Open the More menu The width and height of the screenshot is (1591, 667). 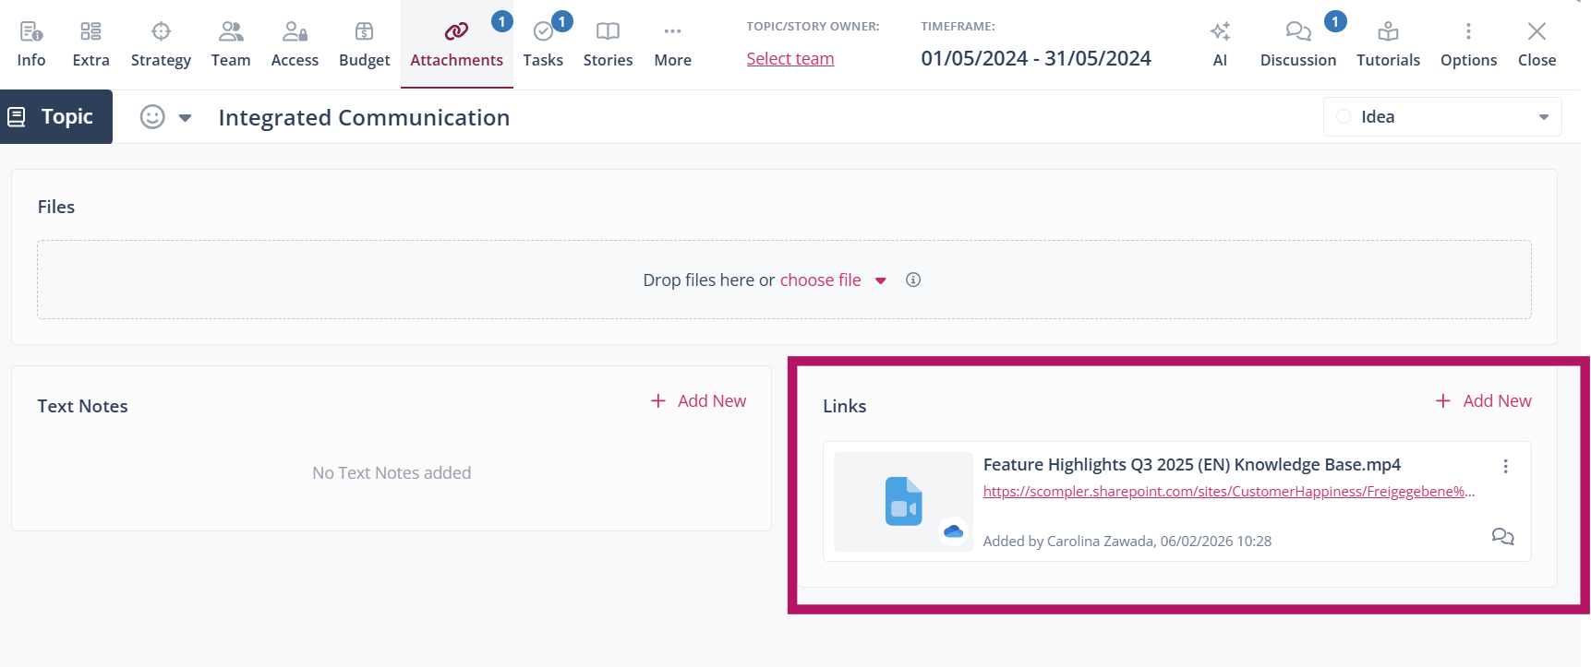coord(672,44)
